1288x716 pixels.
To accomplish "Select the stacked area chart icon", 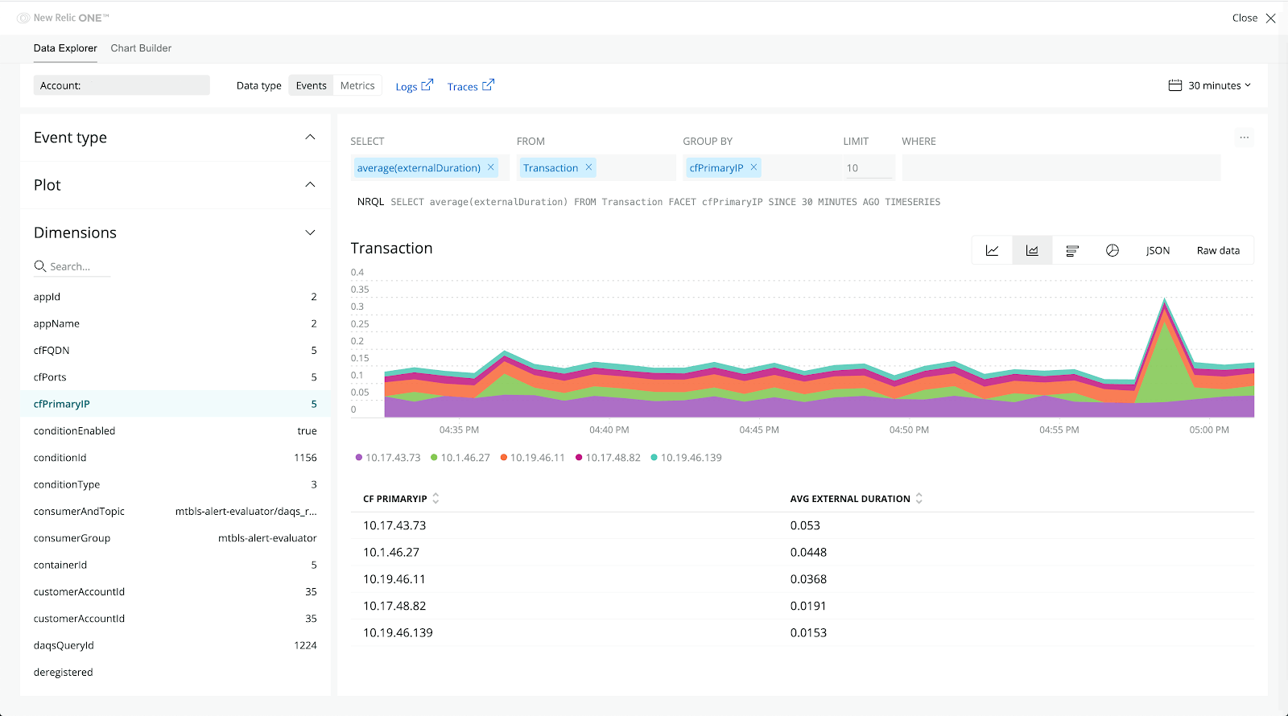I will pos(1032,251).
